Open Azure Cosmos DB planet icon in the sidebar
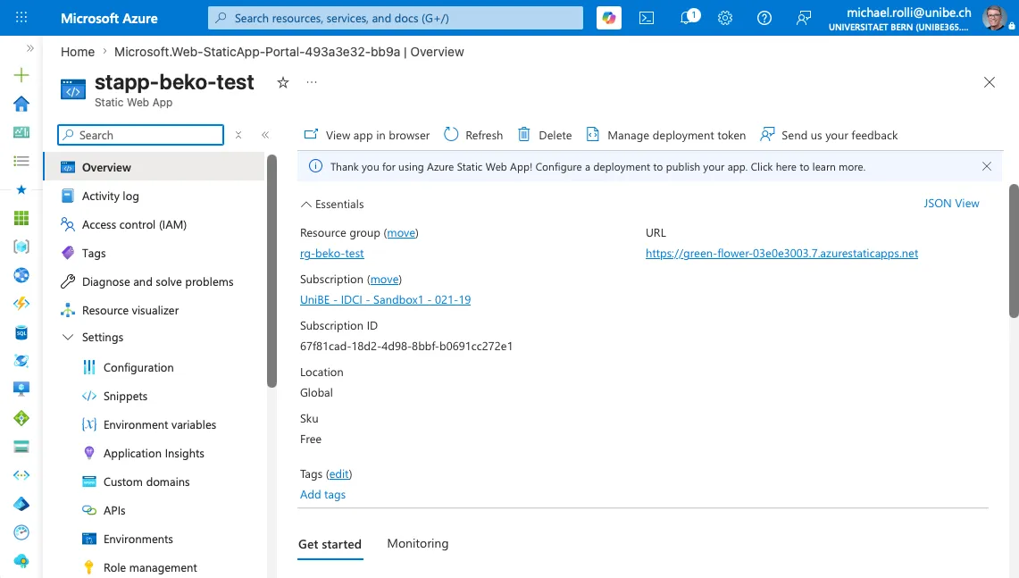The height and width of the screenshot is (578, 1019). tap(21, 361)
